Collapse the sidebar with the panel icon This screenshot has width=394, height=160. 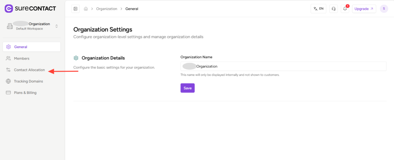click(75, 9)
